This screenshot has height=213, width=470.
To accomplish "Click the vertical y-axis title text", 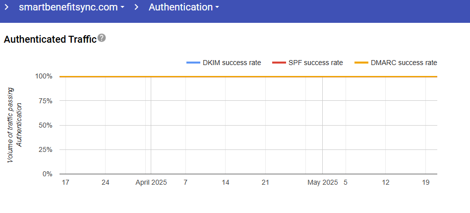I will coord(15,125).
